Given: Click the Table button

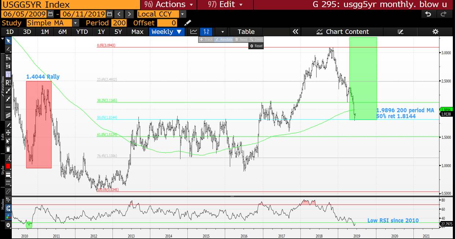Looking at the screenshot, I should (x=246, y=32).
